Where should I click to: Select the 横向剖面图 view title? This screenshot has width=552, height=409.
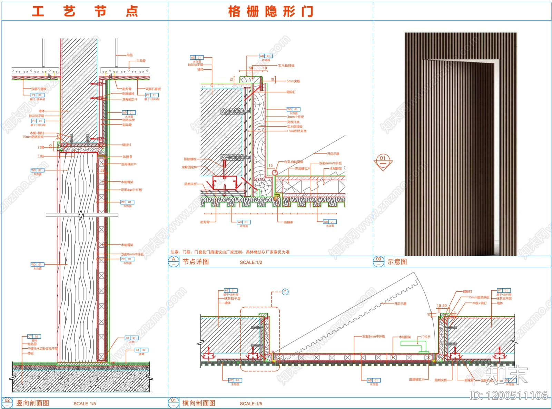tap(199, 403)
